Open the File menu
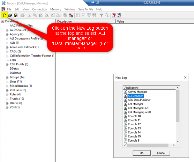 tap(9, 9)
